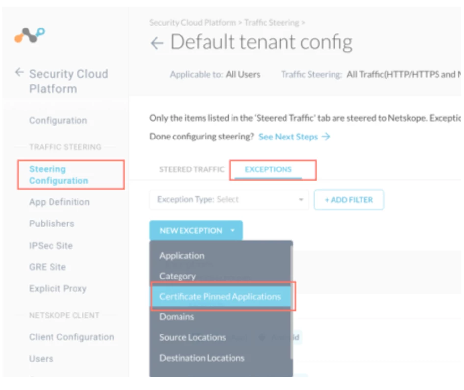Viewport: 464px width, 390px height.
Task: Choose Certificate Pinned Applications from menu
Action: [221, 296]
